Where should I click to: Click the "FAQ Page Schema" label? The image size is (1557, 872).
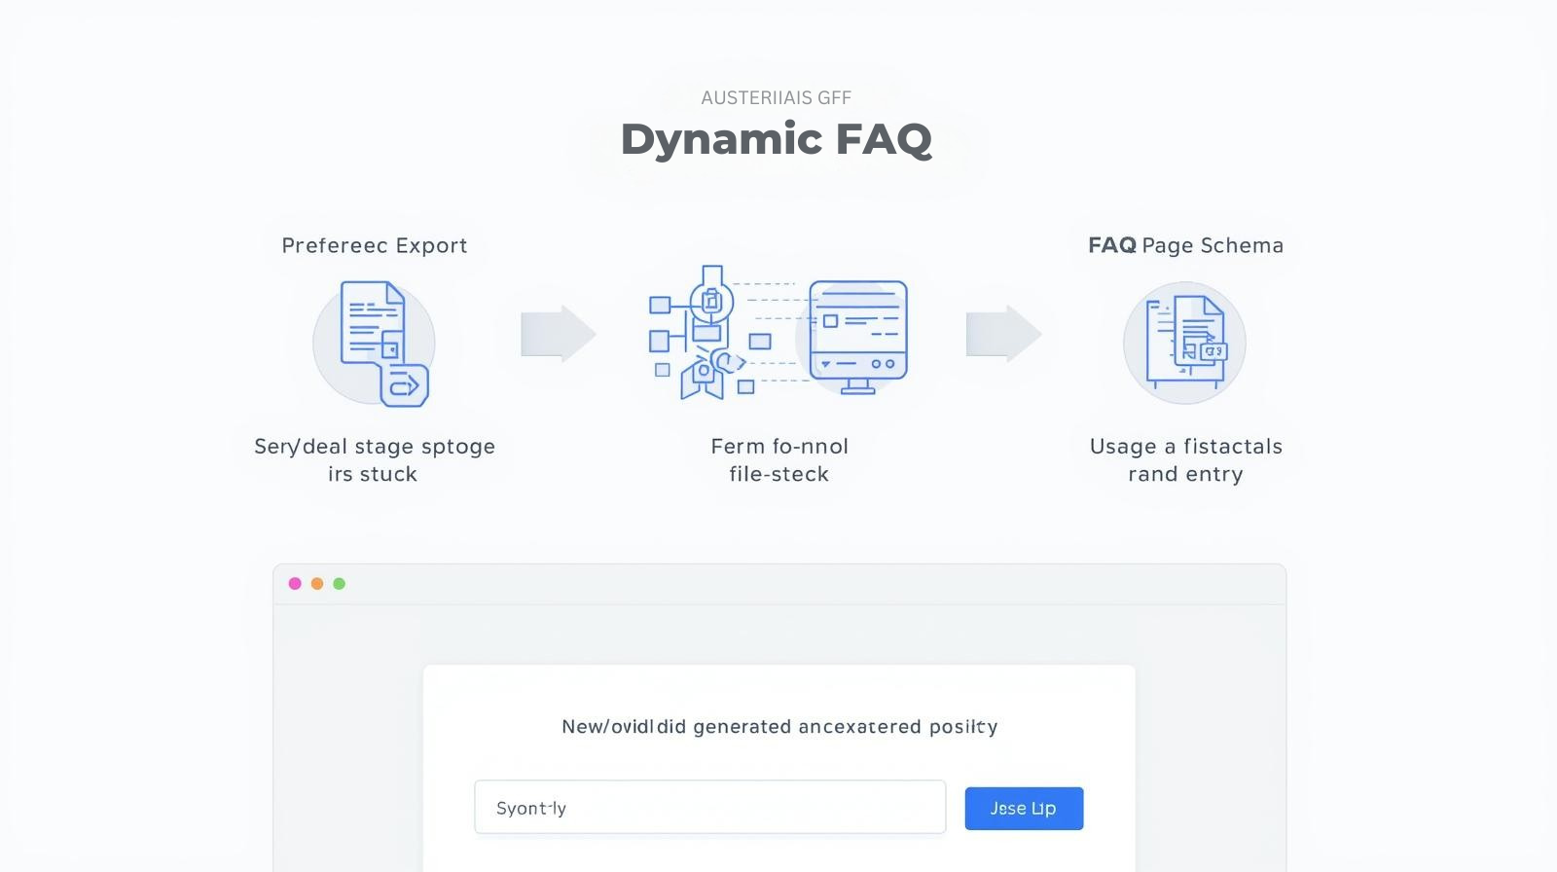[1185, 245]
